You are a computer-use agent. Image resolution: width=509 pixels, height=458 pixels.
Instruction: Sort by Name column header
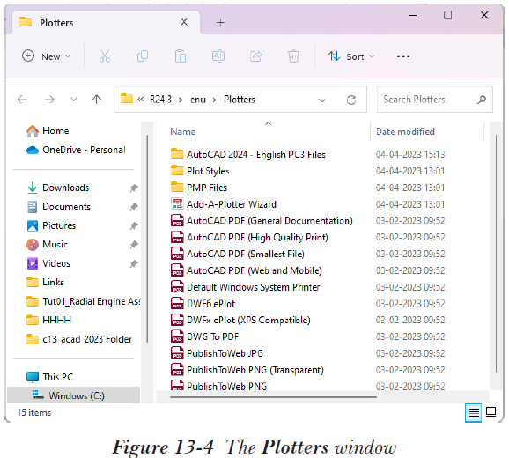[x=183, y=131]
